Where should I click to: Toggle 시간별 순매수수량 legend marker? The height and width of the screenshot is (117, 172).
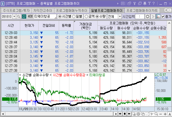pyautogui.click(x=20, y=75)
